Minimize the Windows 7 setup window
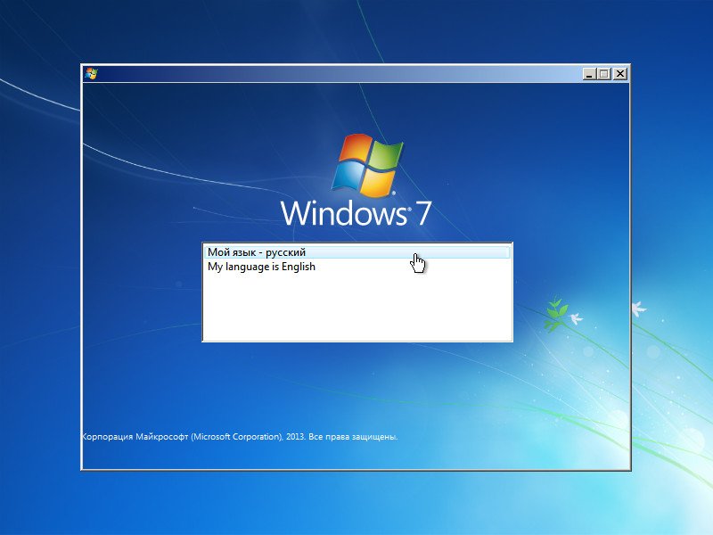The height and width of the screenshot is (535, 713). pyautogui.click(x=589, y=74)
